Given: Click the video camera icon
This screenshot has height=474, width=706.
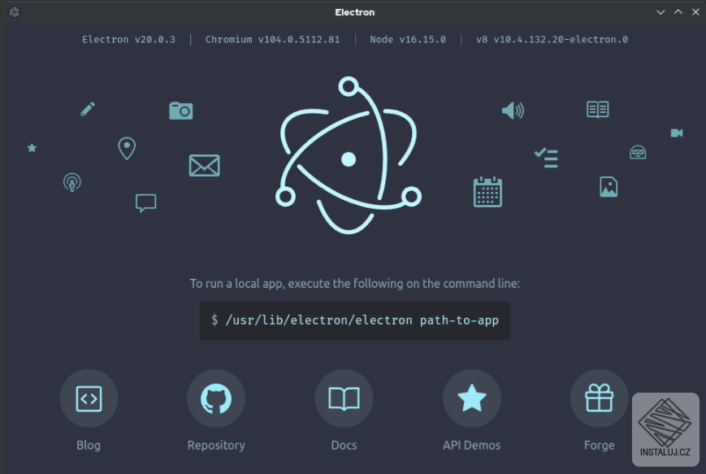Looking at the screenshot, I should tap(677, 133).
